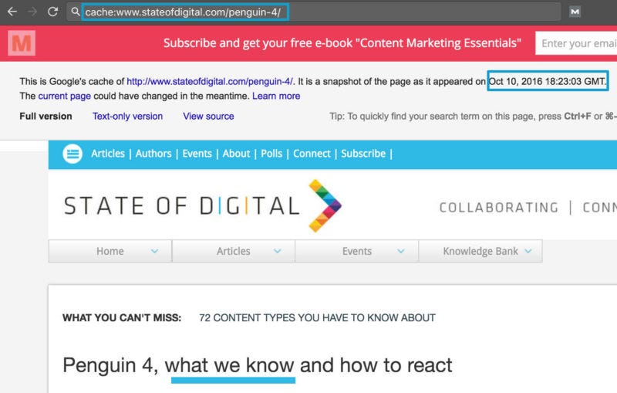Click the State of Digital colorful chevron logo
617x393 pixels.
tap(325, 205)
